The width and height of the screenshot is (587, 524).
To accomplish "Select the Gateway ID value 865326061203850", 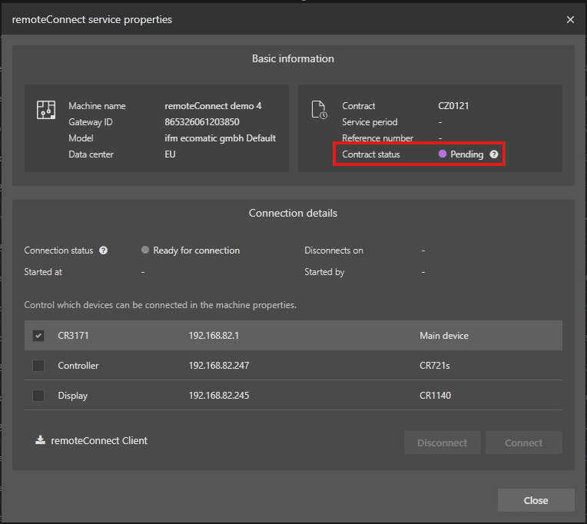I will click(202, 122).
